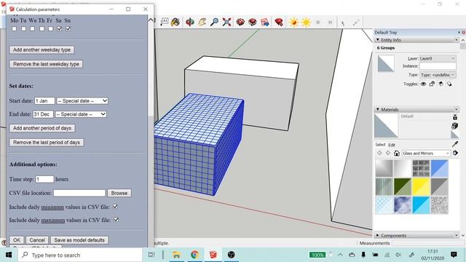Screen dimensions: 466x262
Task: Expand the Components panel
Action: 378,235
